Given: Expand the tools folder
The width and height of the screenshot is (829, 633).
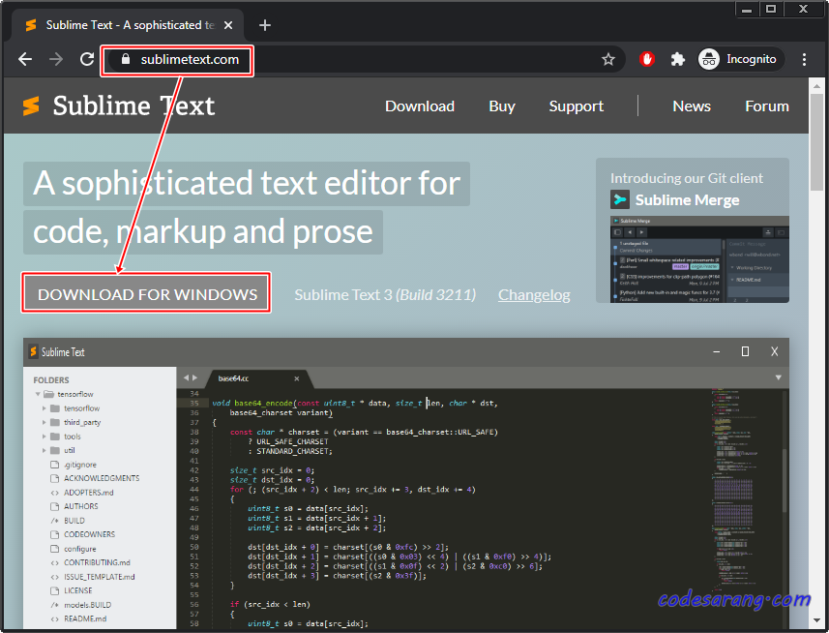Looking at the screenshot, I should coord(44,437).
